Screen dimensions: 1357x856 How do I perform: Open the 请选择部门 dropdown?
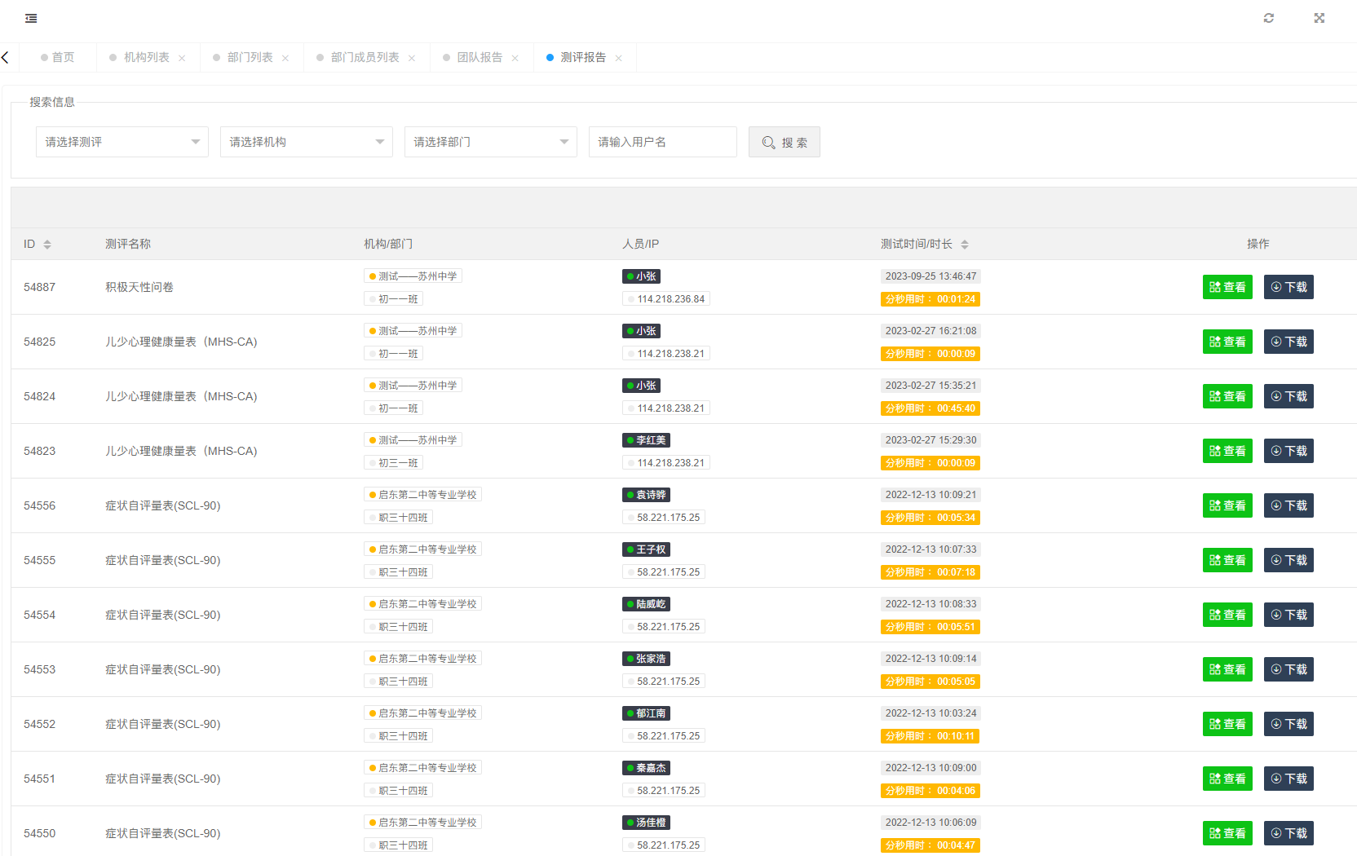coord(491,142)
